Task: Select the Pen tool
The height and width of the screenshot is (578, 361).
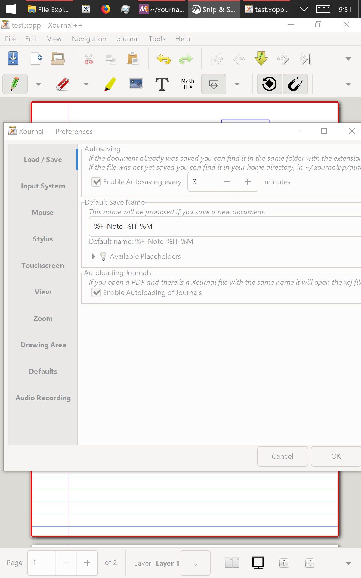Action: point(15,84)
